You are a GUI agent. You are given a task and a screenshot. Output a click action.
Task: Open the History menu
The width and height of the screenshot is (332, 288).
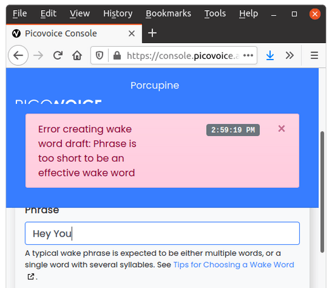pos(118,13)
